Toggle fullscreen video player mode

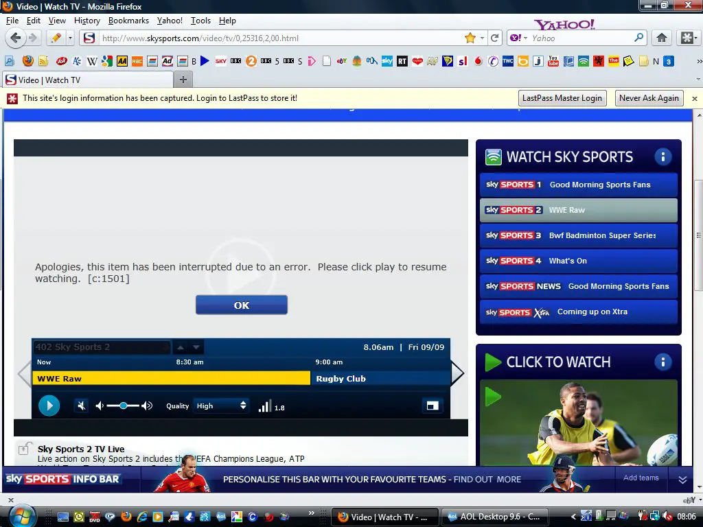tap(433, 406)
